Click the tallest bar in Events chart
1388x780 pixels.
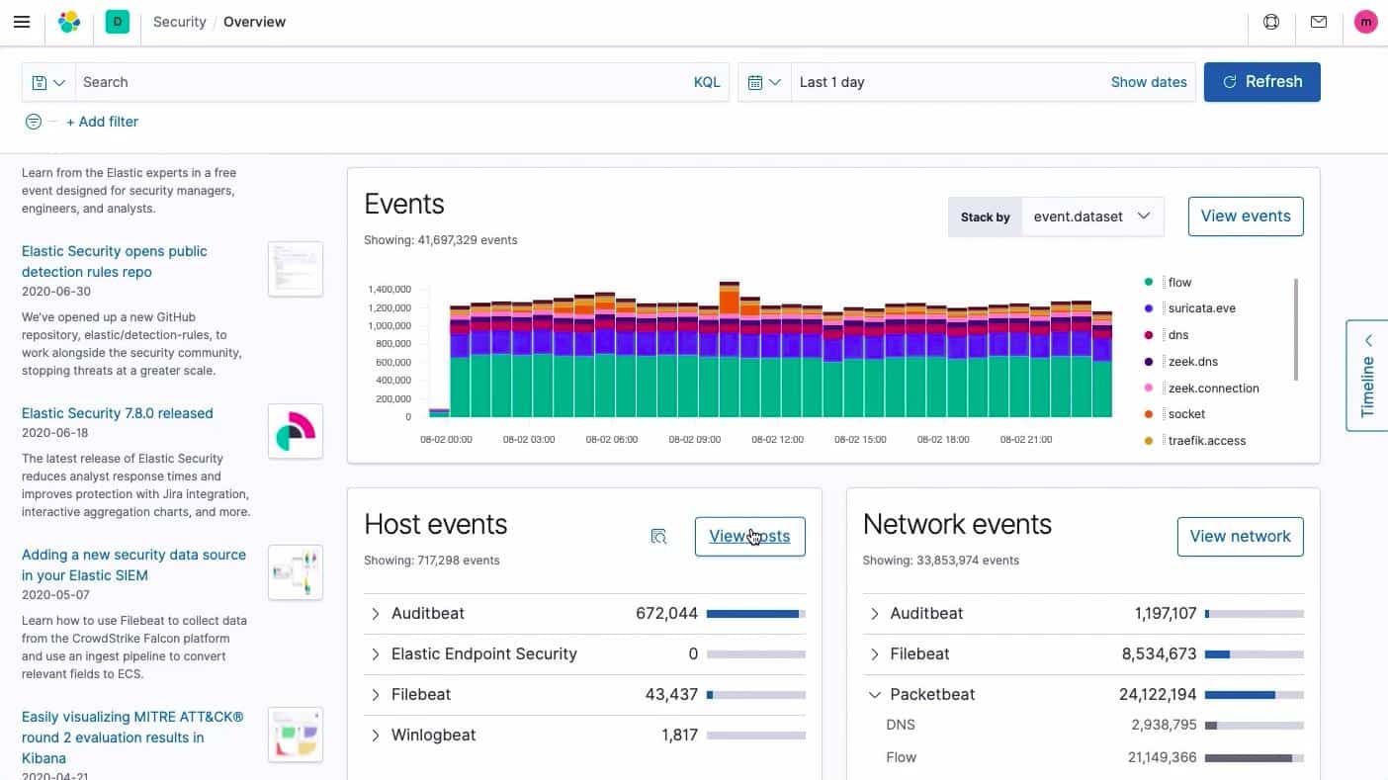730,349
